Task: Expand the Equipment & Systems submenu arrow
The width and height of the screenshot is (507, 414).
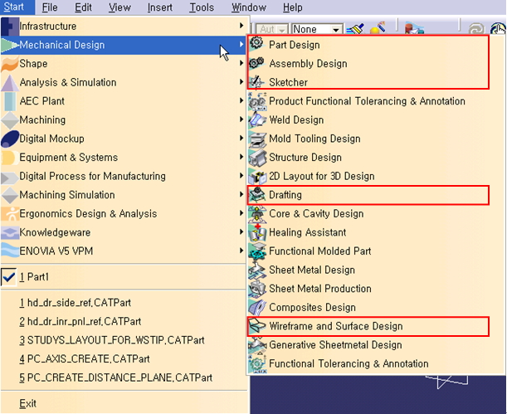Action: (x=241, y=157)
